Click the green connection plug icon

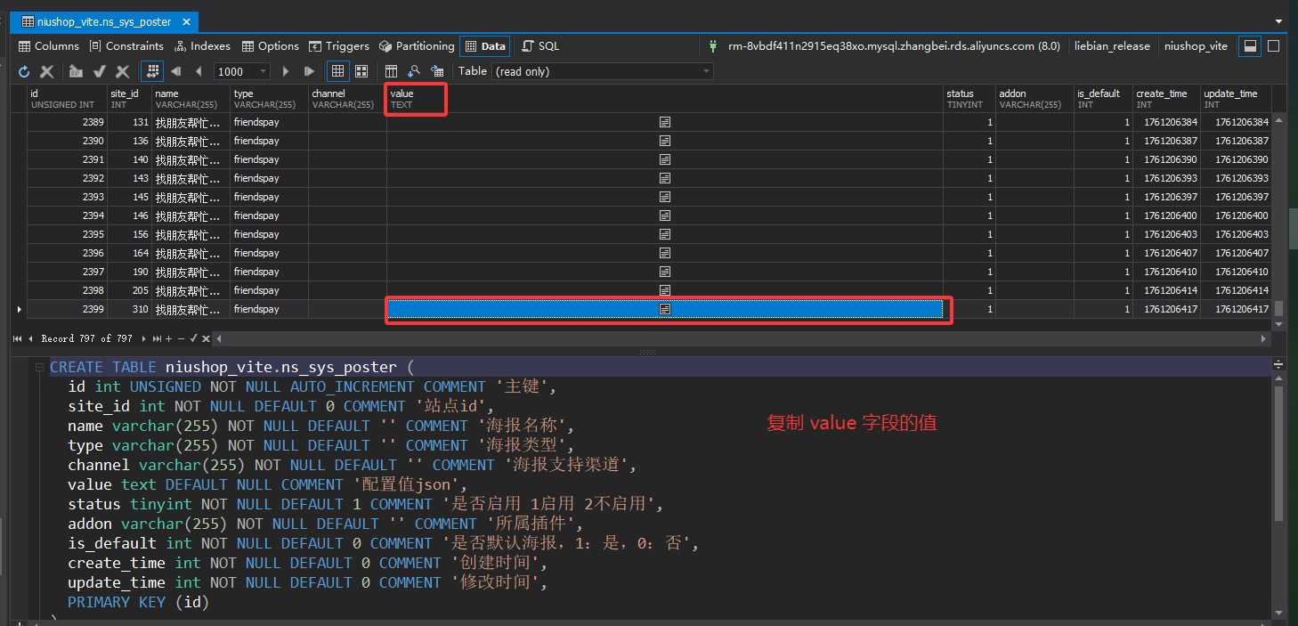pos(713,46)
